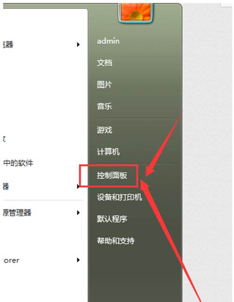Expand the arrow next to Internet Explorer entry

[x=78, y=260]
